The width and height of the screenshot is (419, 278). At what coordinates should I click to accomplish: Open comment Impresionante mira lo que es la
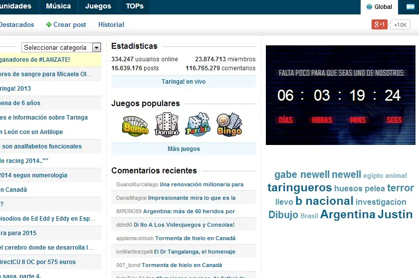tap(192, 198)
